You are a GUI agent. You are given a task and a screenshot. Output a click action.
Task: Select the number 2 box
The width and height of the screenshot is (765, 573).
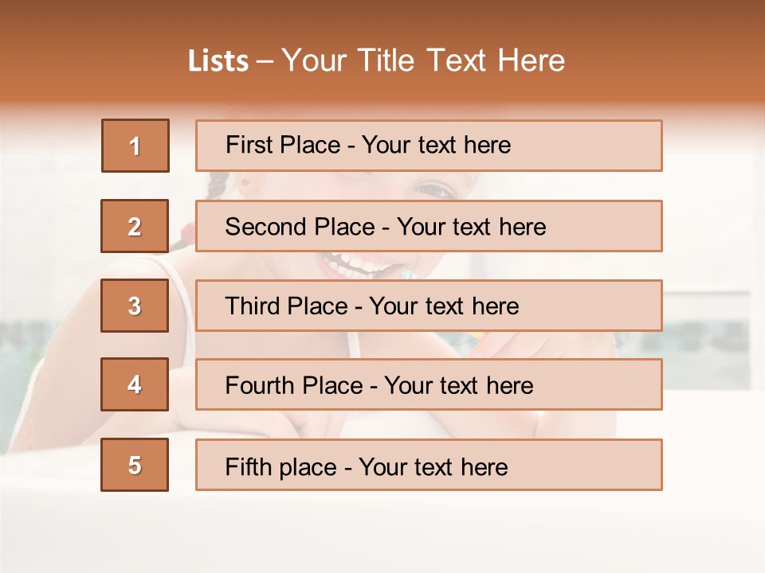coord(135,226)
